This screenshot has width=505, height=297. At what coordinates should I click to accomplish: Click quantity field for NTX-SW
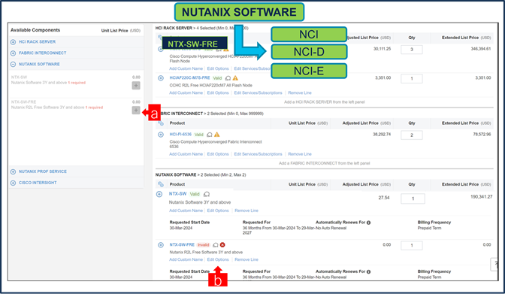(x=413, y=199)
